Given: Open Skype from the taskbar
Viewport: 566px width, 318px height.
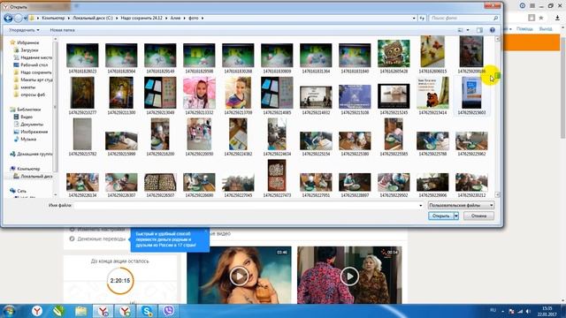Looking at the screenshot, I should 147,311.
